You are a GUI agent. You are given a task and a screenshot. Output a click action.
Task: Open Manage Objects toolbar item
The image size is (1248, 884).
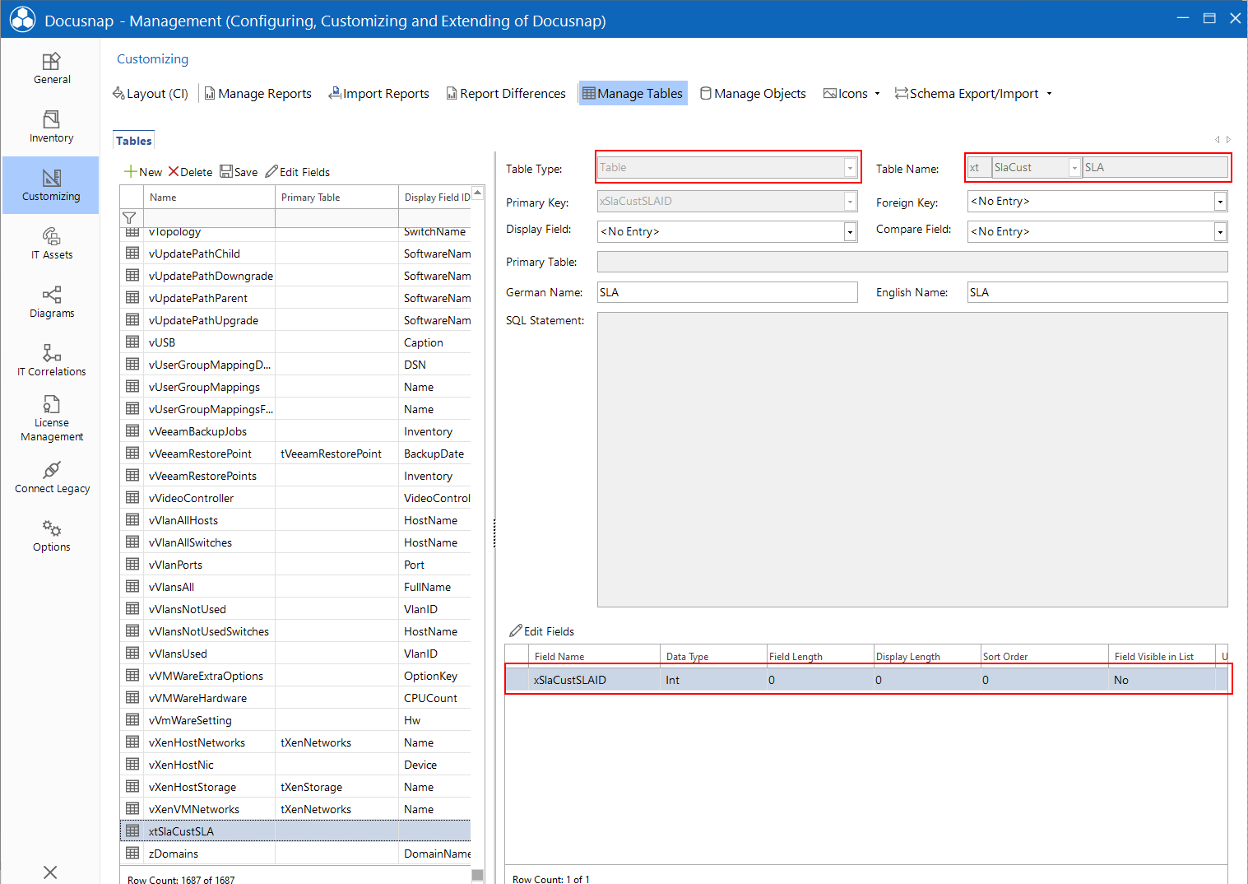(x=753, y=94)
